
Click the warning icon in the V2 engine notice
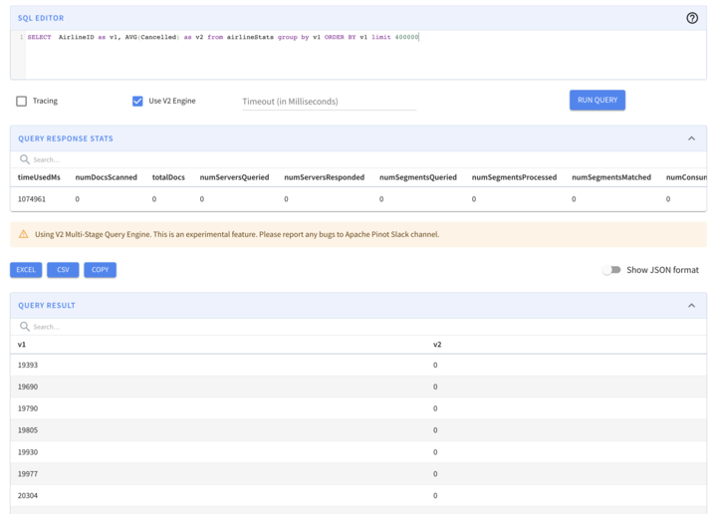pyautogui.click(x=24, y=234)
